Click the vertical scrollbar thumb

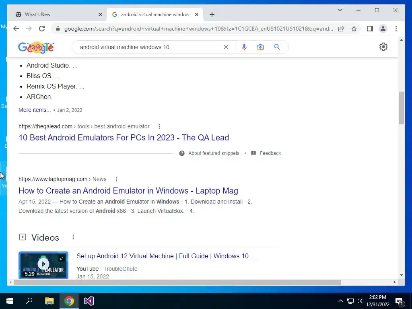401,108
